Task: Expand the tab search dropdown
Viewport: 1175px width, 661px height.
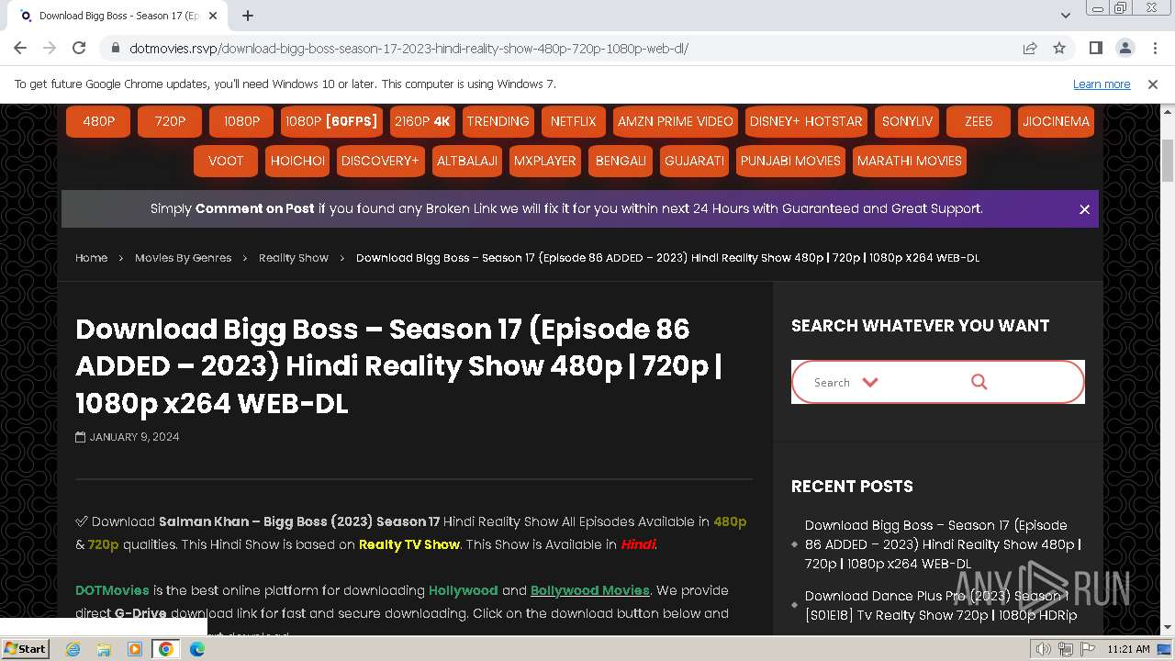Action: point(1065,16)
